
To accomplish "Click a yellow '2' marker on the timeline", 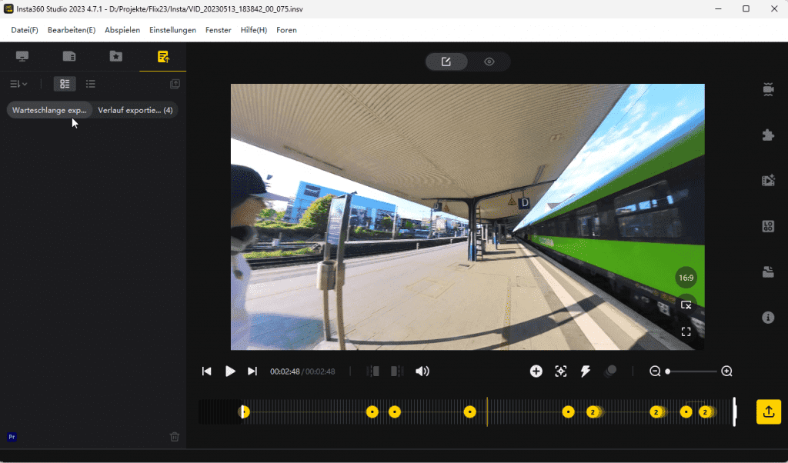I will [x=593, y=411].
